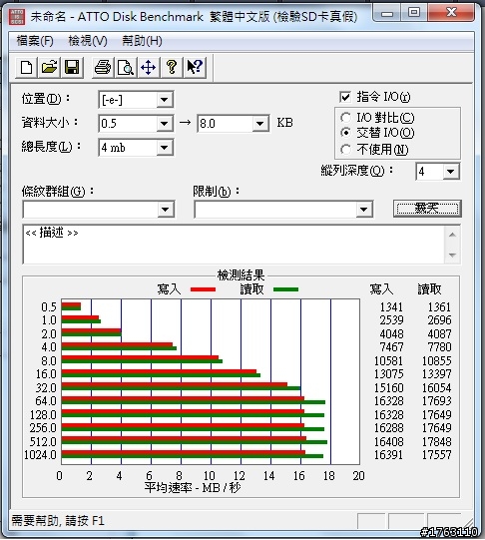Open the 總長度 4 mb dropdown
Viewport: 485px width, 540px height.
tap(165, 148)
